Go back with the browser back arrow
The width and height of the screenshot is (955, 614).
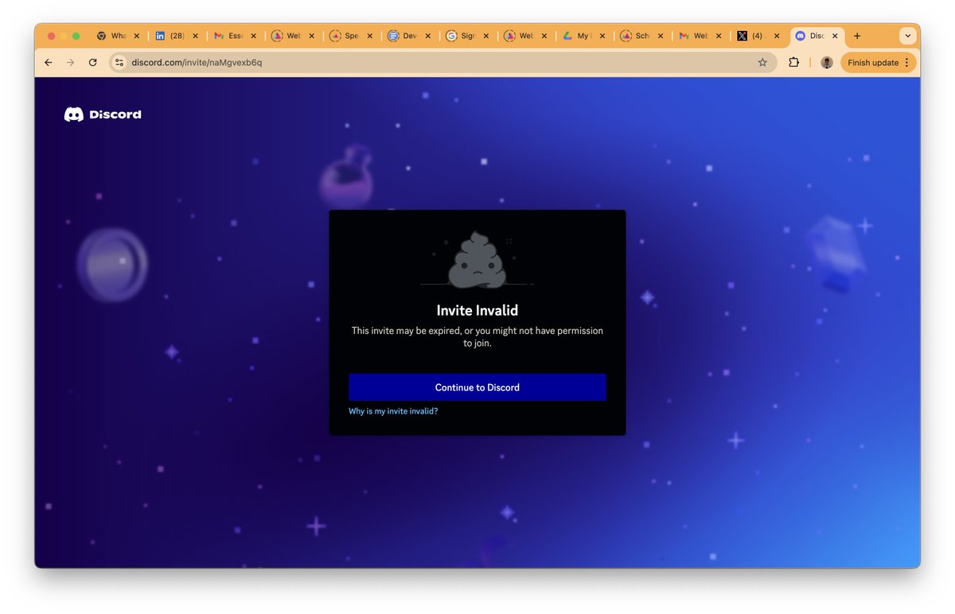click(49, 63)
